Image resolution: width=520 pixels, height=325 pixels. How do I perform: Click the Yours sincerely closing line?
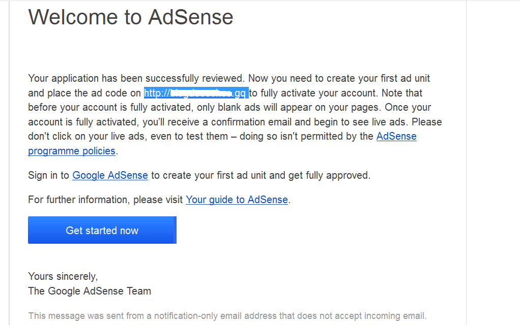63,276
